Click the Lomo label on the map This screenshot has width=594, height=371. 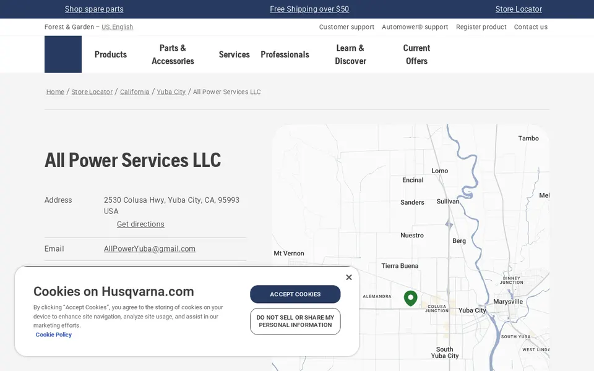(439, 171)
